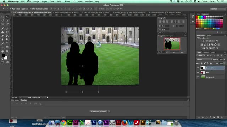This screenshot has width=227, height=127.
Task: Hide the Background layer
Action: (198, 77)
